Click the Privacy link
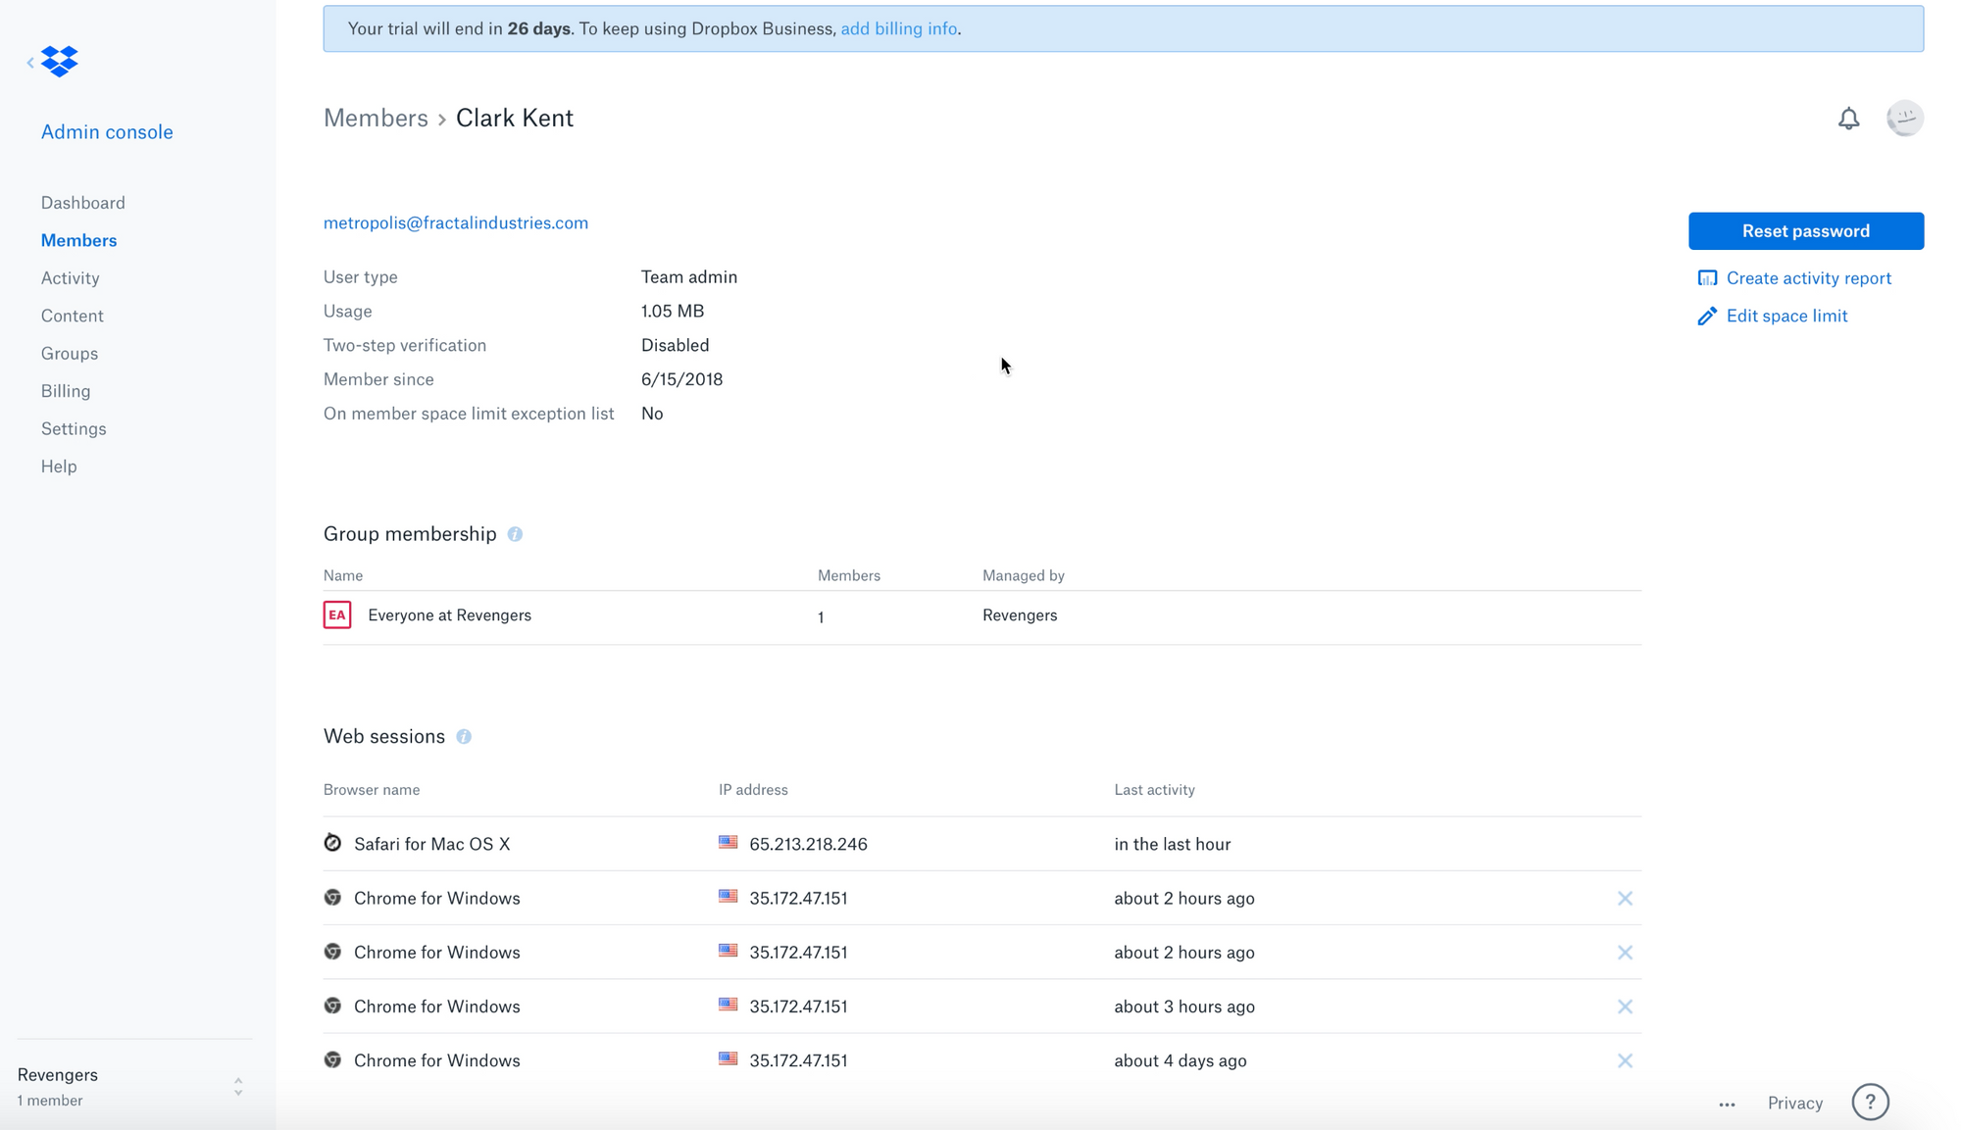 (x=1795, y=1104)
